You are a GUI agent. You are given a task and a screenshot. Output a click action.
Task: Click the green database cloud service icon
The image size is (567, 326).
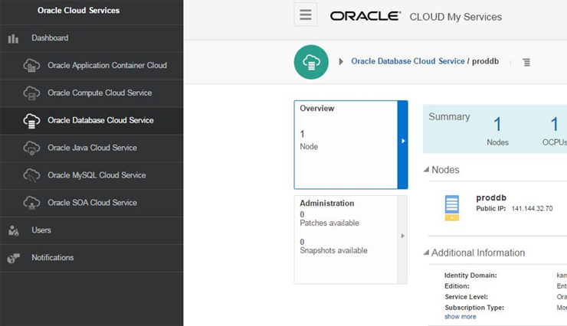point(311,61)
